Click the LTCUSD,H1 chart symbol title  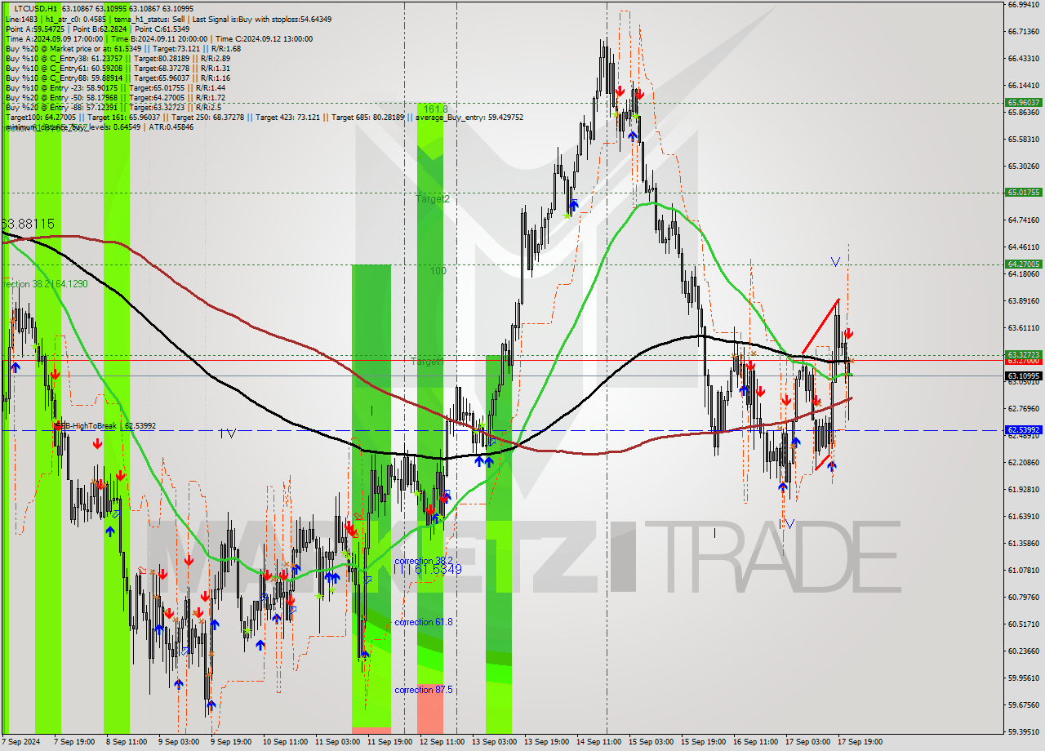click(35, 9)
